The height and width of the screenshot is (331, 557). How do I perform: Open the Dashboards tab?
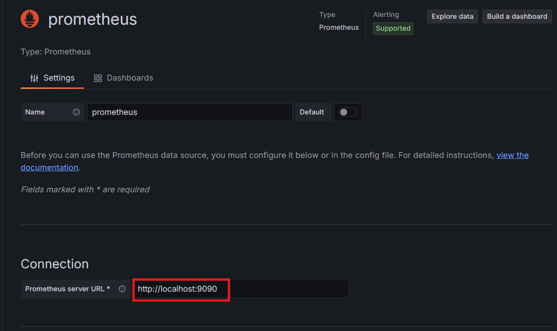pyautogui.click(x=123, y=78)
